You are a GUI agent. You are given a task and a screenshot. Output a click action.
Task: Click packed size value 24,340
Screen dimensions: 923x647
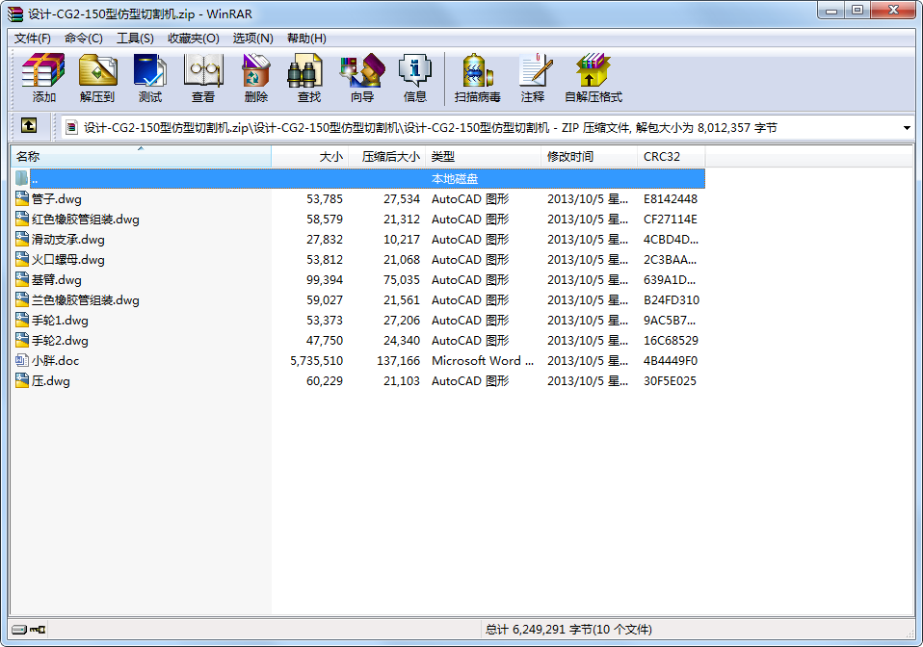pyautogui.click(x=402, y=341)
